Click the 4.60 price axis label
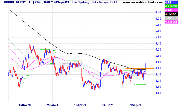178x108 pixels. tap(158, 68)
